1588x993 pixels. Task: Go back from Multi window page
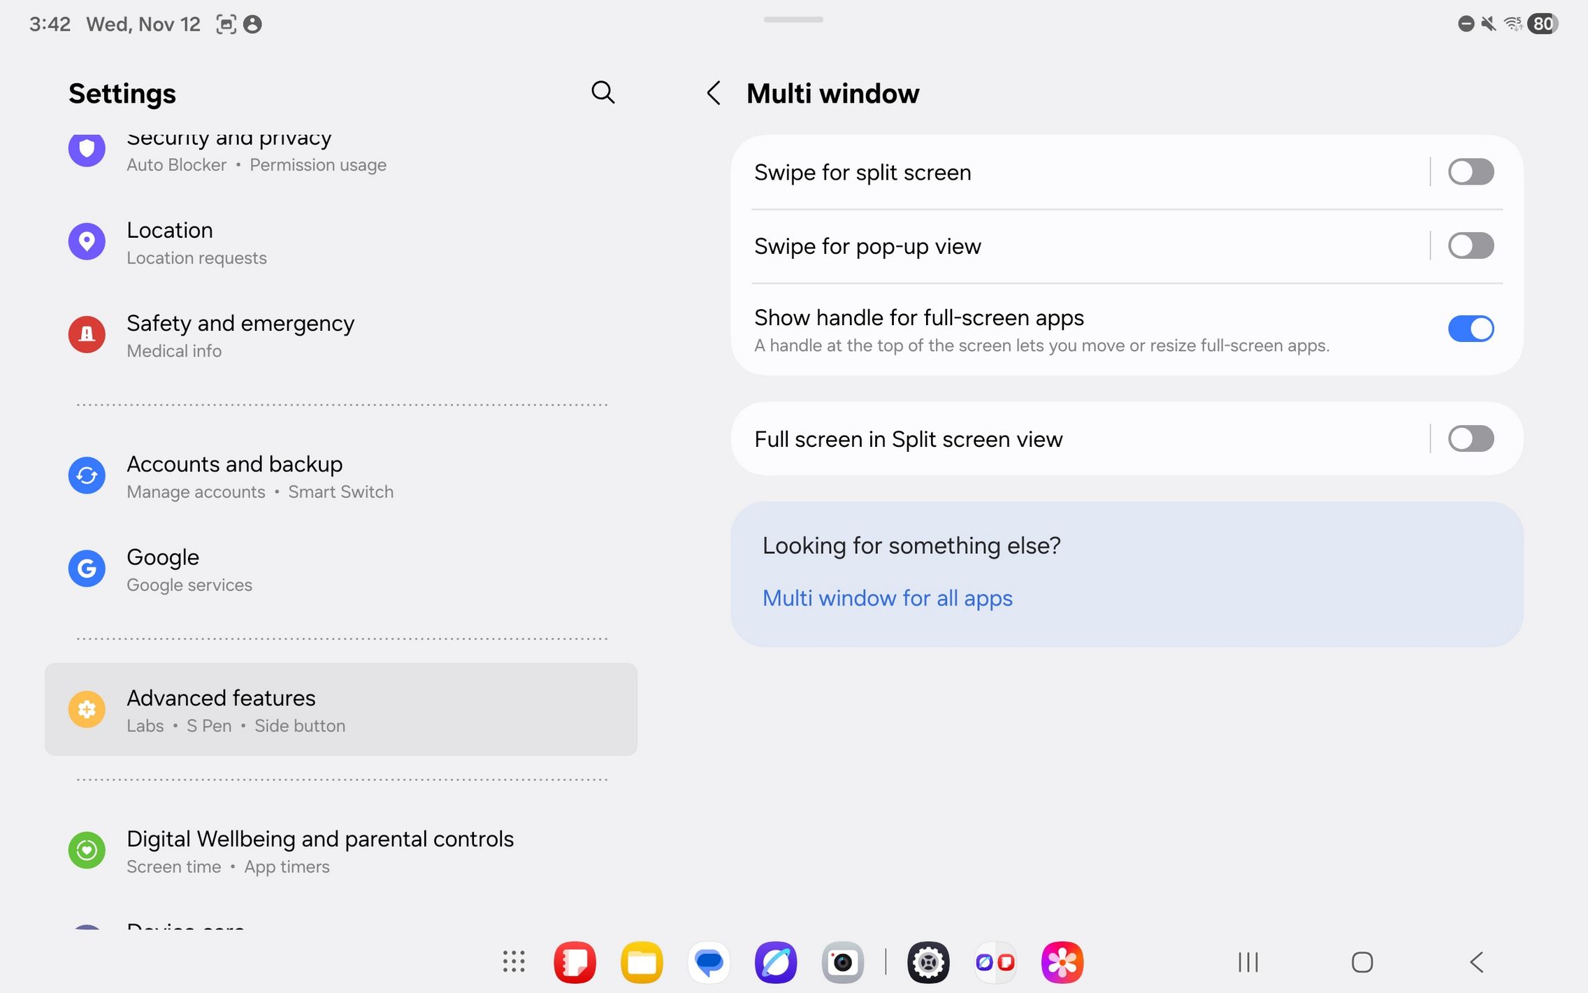(x=713, y=93)
